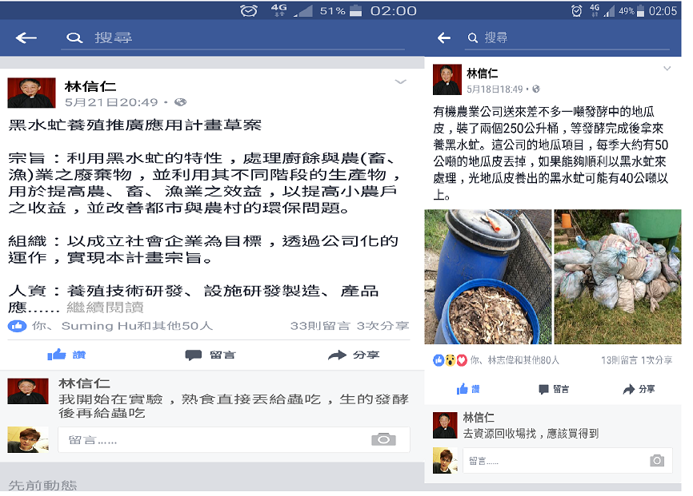Toggle the 讚 like button on right post
The height and width of the screenshot is (496, 693).
468,389
